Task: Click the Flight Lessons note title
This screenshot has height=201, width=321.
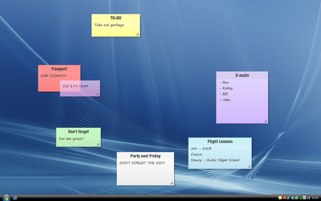Action: [220, 141]
